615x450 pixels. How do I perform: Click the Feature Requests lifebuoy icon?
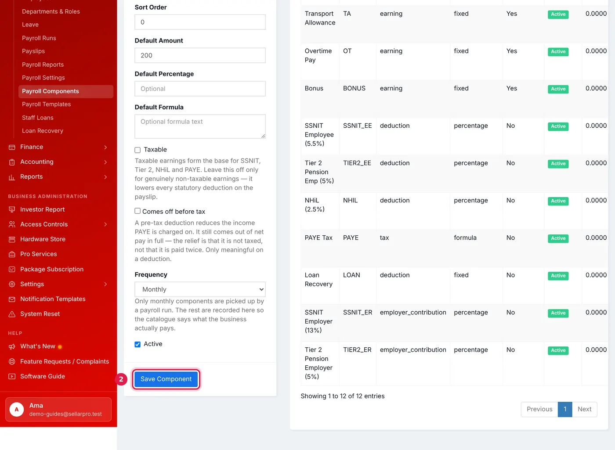click(12, 361)
